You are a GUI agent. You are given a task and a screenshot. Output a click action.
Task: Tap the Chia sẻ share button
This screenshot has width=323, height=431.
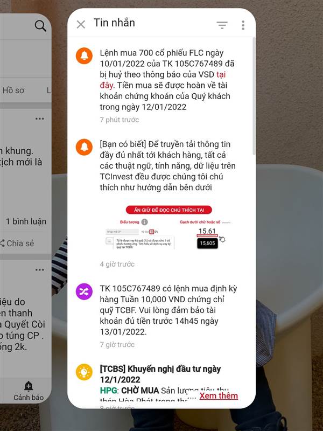click(x=17, y=244)
